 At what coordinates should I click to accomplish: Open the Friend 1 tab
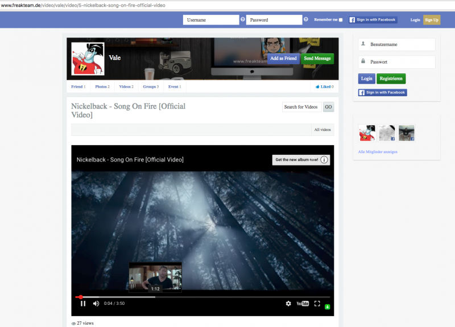(x=78, y=86)
